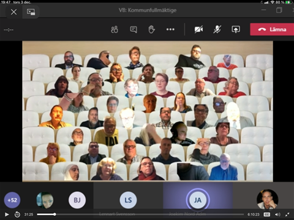This screenshot has width=294, height=220.
Task: Select the JA participant avatar
Action: point(198,200)
